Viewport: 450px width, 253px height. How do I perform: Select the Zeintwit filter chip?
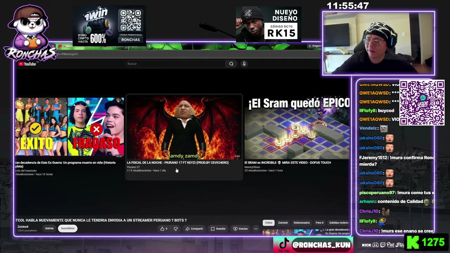click(x=283, y=223)
